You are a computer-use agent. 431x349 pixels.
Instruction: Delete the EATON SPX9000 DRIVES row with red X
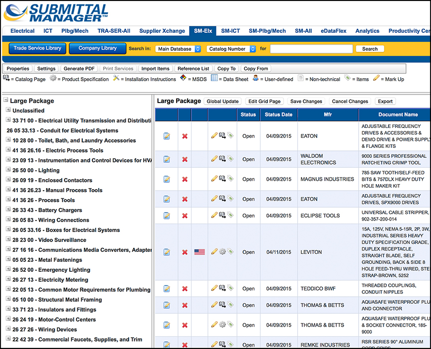(185, 199)
